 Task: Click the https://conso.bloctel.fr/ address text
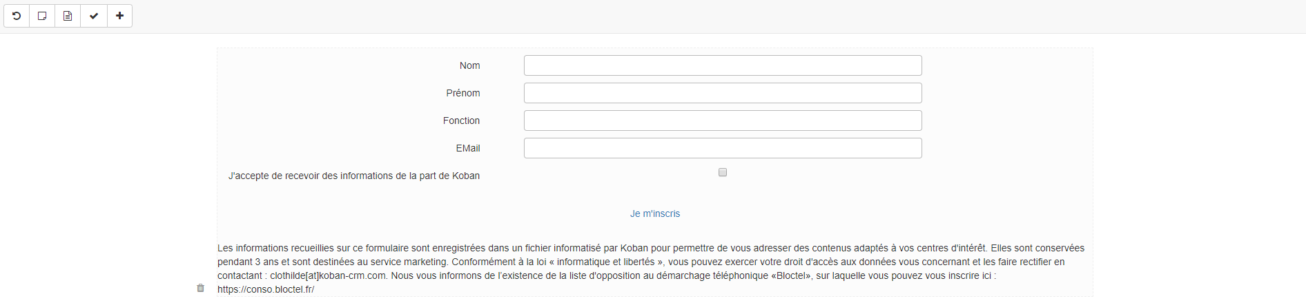[266, 289]
